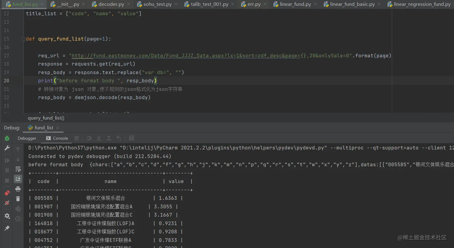Click the console Down the stack trace arrow
The height and width of the screenshot is (248, 454).
pyautogui.click(x=18, y=159)
